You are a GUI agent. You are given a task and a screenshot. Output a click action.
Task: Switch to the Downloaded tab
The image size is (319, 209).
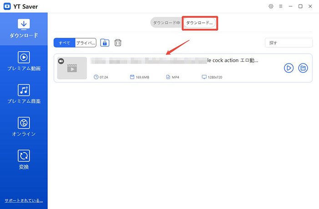199,23
